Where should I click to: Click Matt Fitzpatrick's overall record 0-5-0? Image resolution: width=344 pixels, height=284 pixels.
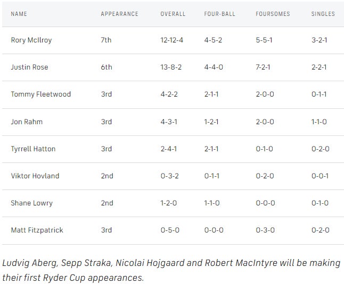tap(170, 230)
